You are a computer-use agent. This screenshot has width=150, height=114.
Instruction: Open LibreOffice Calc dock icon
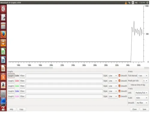pos(3,51)
